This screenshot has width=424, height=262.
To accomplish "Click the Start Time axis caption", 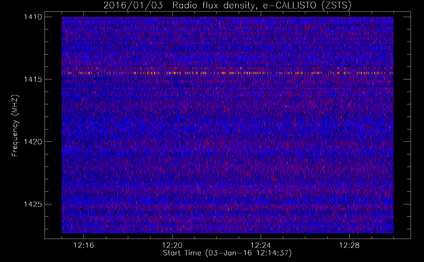I will coord(227,253).
